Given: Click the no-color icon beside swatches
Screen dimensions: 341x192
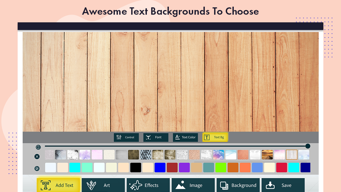Looking at the screenshot, I should pyautogui.click(x=37, y=168).
